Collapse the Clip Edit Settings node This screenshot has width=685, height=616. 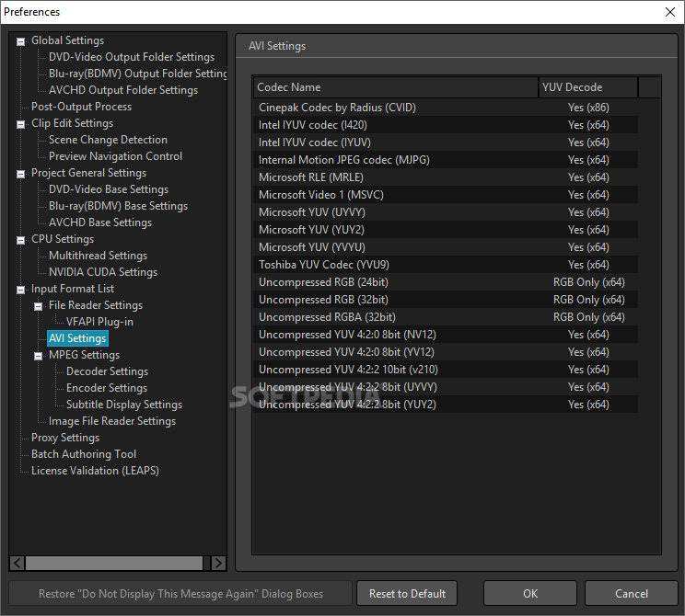pyautogui.click(x=20, y=125)
